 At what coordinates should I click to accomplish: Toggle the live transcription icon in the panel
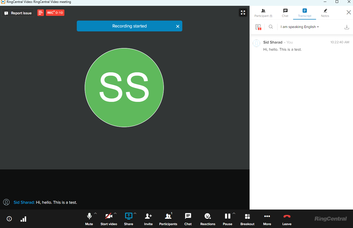point(258,27)
